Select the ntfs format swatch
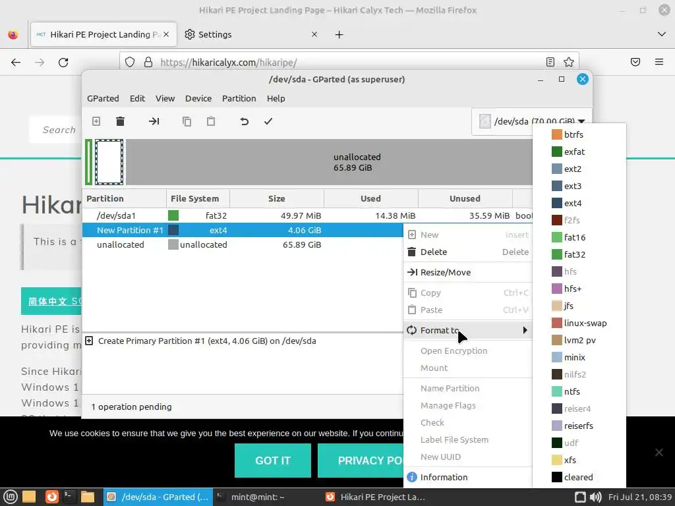The height and width of the screenshot is (506, 675). coord(557,391)
